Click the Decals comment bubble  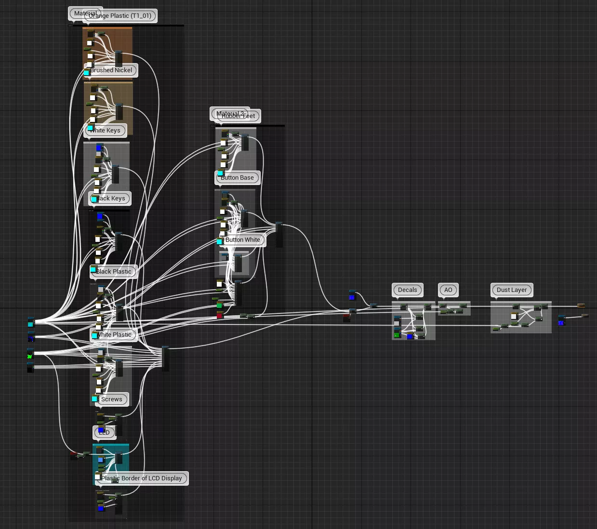tap(407, 290)
